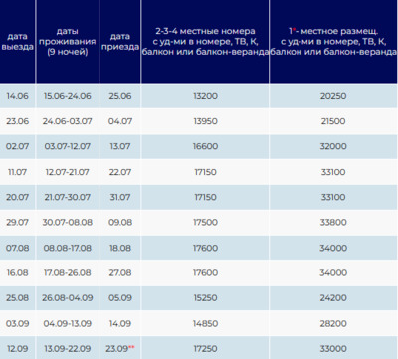This screenshot has height=359, width=398.
Task: Click departure date 14.06 cell
Action: point(17,96)
